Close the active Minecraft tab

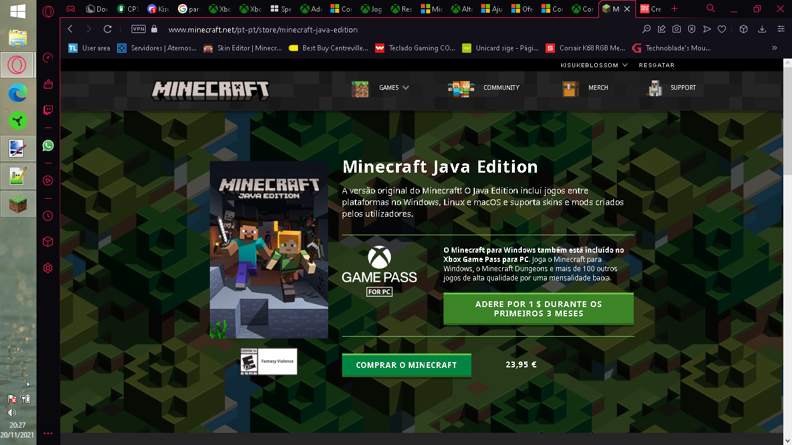pos(627,9)
